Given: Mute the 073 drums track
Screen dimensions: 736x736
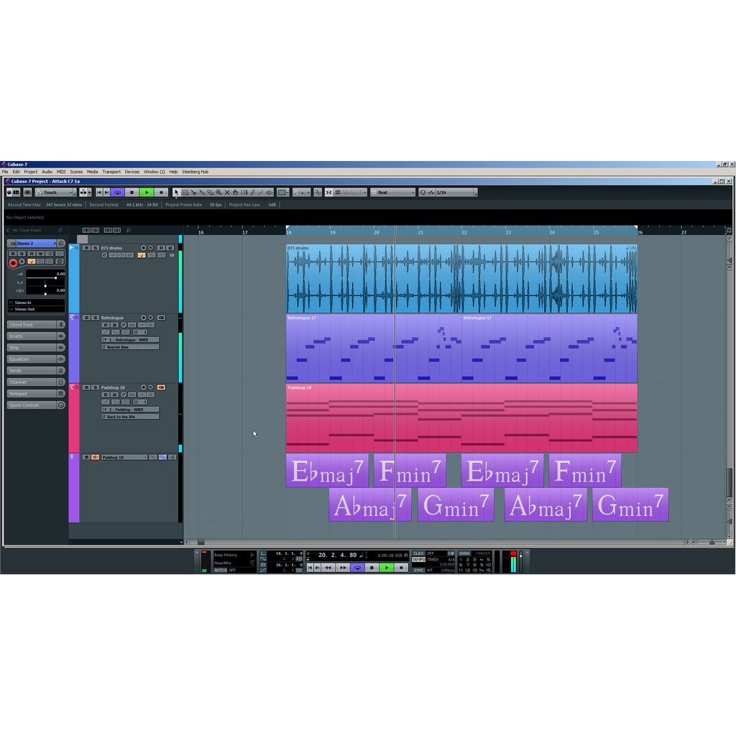Looking at the screenshot, I should click(87, 248).
